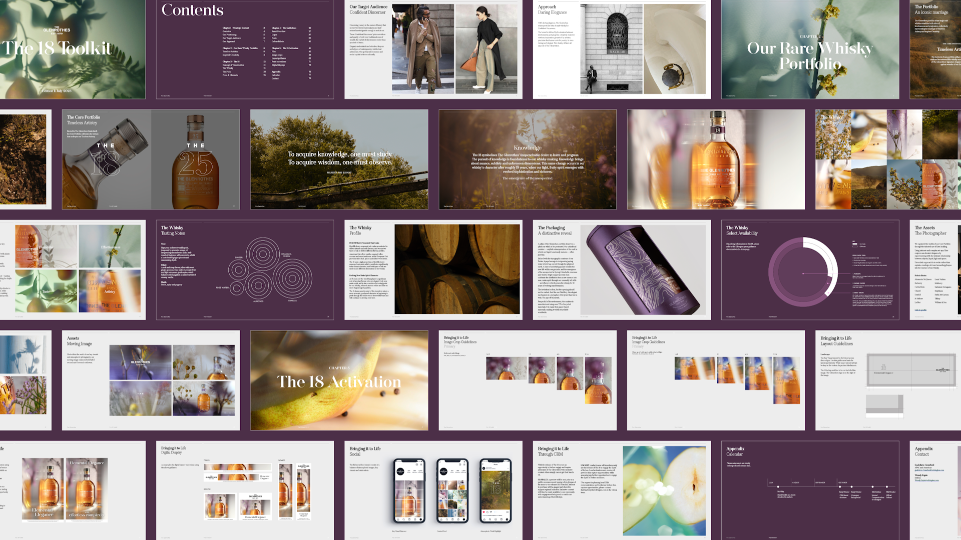Select the close-up 18 bottle photo slide
Screen dimensions: 961x540
(x=716, y=159)
